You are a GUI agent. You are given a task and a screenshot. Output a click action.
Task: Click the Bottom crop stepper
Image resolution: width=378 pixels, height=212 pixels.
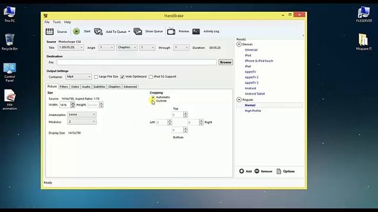pyautogui.click(x=185, y=130)
